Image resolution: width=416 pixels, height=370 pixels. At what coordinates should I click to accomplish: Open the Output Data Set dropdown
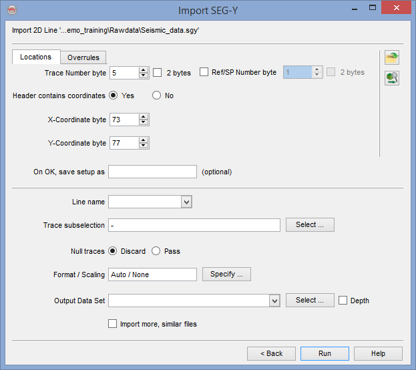pos(274,301)
